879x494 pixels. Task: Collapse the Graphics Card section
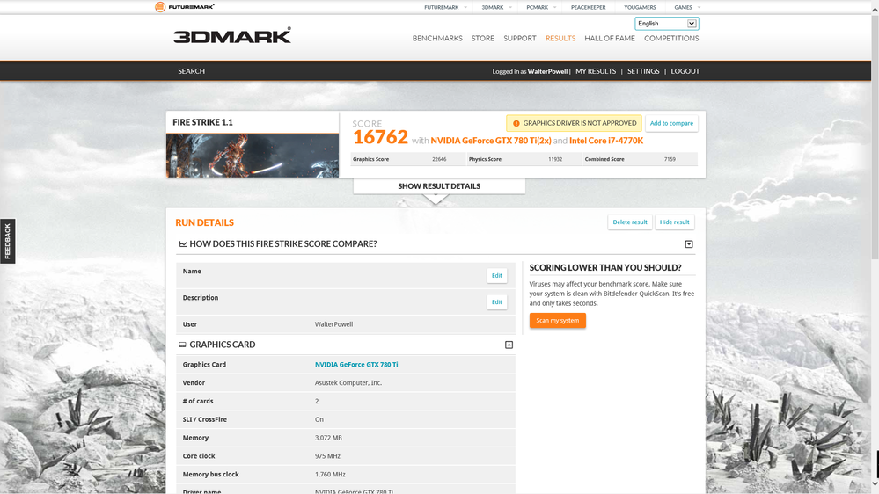(x=509, y=345)
